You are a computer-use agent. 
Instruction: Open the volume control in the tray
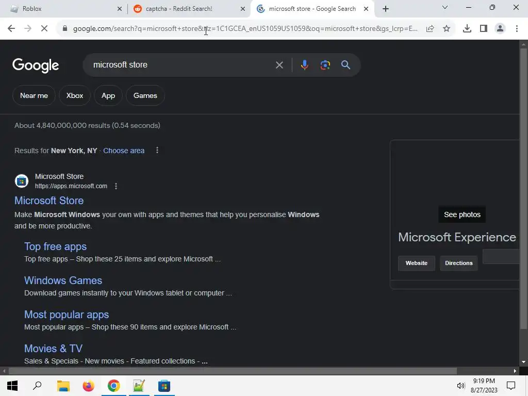(460, 386)
